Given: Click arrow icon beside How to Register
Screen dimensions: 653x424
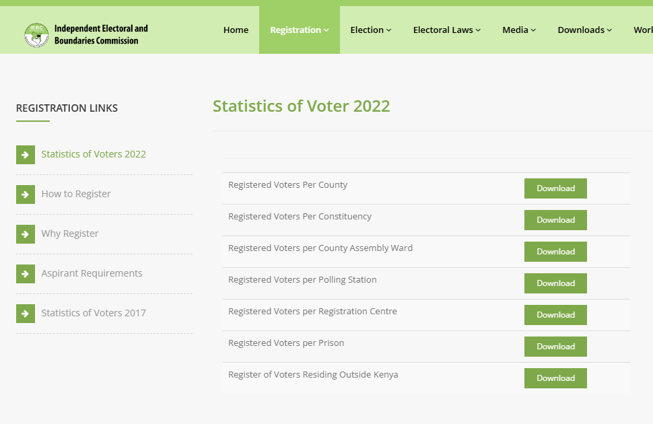Looking at the screenshot, I should pos(25,194).
